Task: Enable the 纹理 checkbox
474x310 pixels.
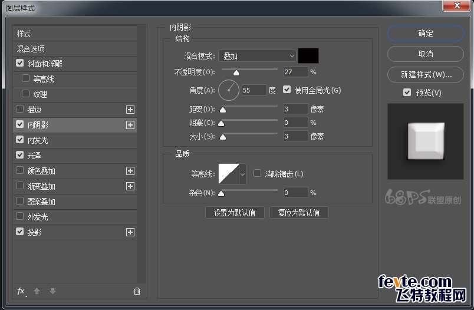Action: click(26, 94)
